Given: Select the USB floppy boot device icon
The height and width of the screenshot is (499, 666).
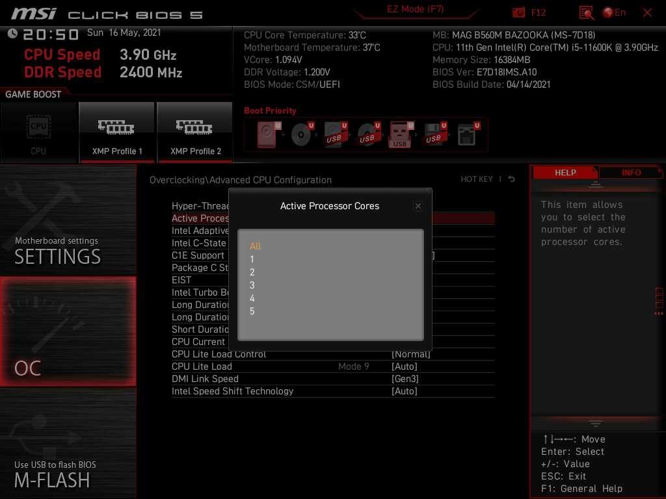Looking at the screenshot, I should point(434,134).
